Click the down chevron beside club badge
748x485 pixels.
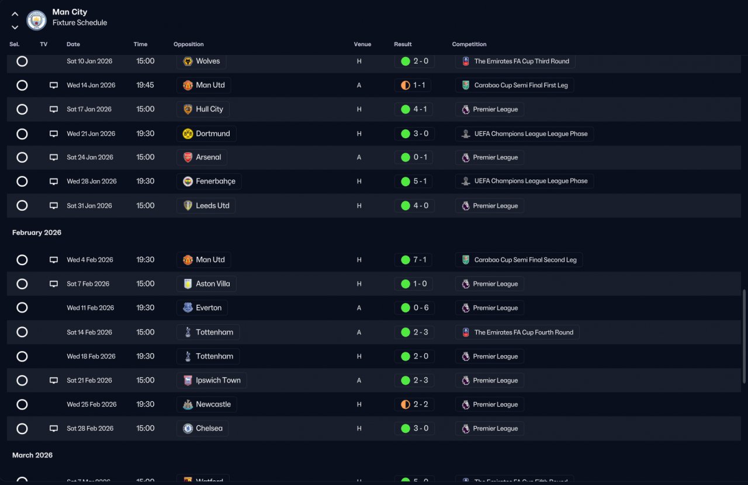(15, 27)
